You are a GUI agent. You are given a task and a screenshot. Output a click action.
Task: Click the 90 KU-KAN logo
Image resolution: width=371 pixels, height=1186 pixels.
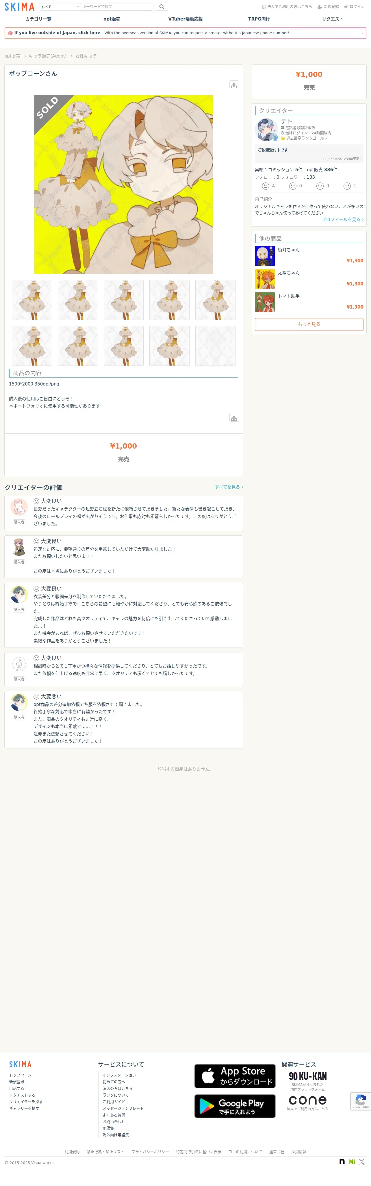coord(307,1076)
